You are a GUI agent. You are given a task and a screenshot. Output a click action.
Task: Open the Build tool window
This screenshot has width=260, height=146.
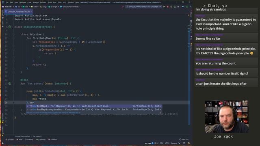pos(19,140)
